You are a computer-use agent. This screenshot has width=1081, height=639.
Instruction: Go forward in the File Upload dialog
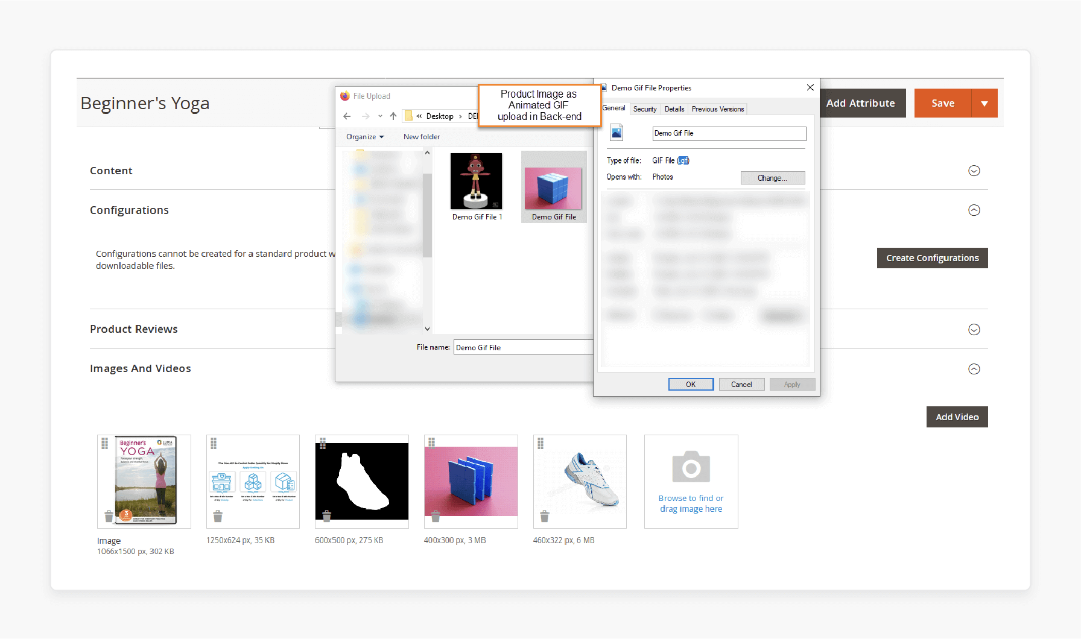tap(366, 116)
